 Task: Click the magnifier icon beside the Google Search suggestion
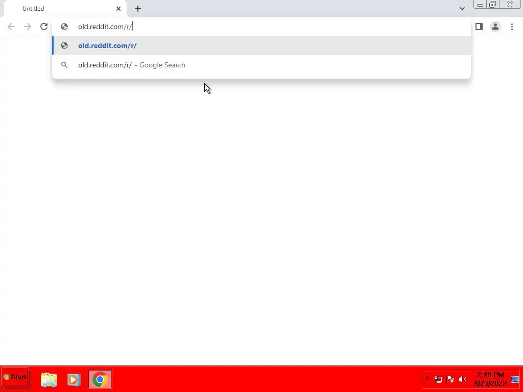(x=64, y=65)
